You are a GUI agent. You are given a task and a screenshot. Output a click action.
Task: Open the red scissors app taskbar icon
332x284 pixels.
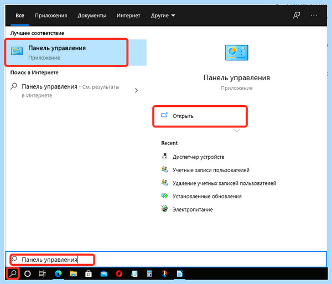click(x=164, y=273)
